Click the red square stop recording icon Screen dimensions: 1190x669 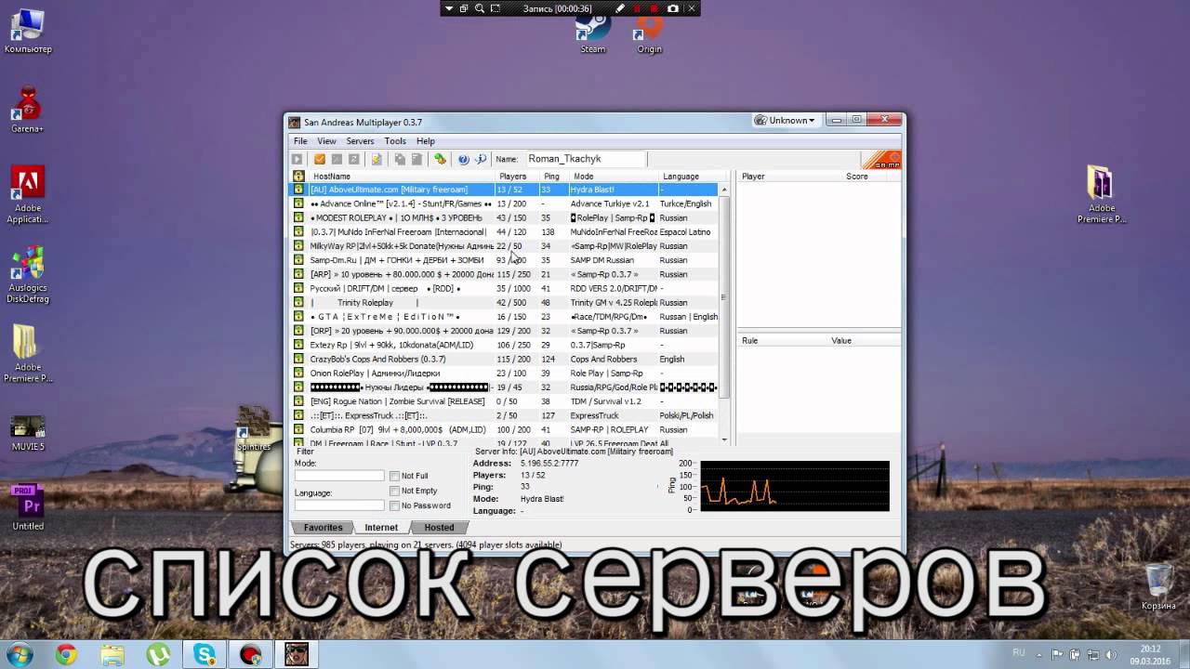point(638,8)
